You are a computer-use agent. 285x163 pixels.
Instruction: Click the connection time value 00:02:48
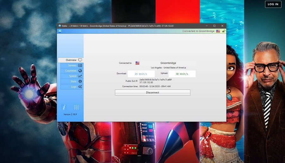155,86
